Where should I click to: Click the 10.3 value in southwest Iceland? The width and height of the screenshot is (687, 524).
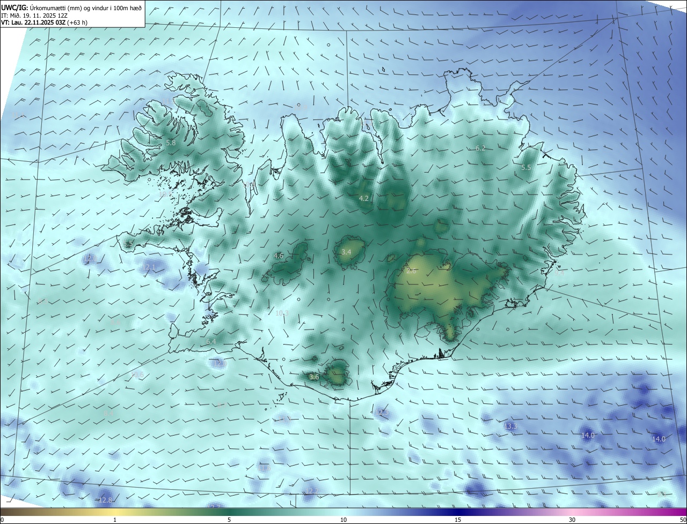click(282, 313)
